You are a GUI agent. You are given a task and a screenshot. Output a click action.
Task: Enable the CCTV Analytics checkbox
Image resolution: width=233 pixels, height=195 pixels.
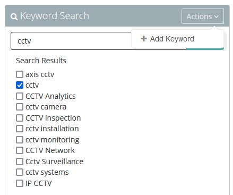(20, 96)
